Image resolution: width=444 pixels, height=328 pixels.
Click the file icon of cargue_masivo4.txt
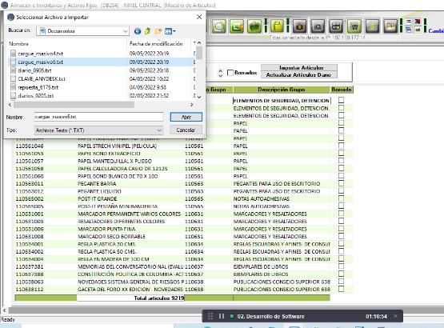tap(13, 54)
